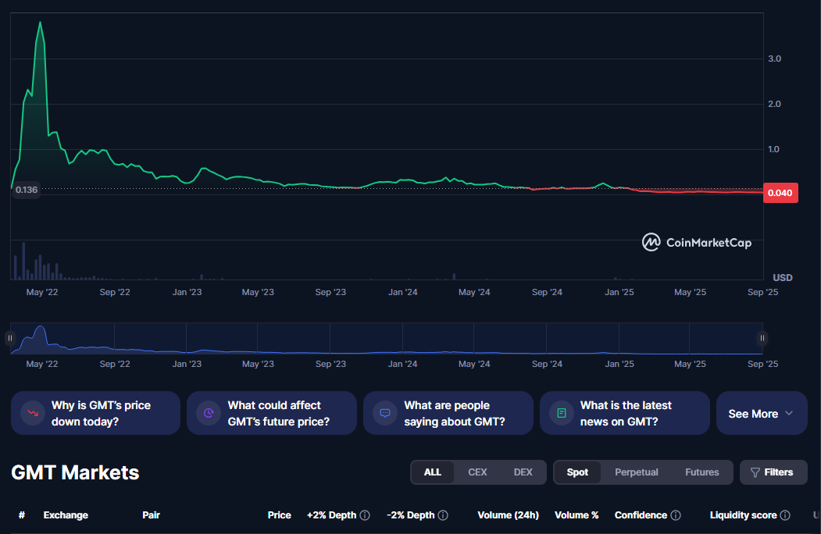Select the Spot market type tab
The image size is (821, 534).
tap(577, 472)
